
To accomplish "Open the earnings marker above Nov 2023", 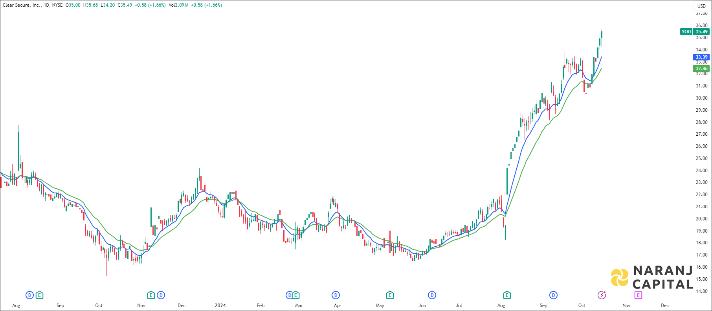I will tap(151, 295).
